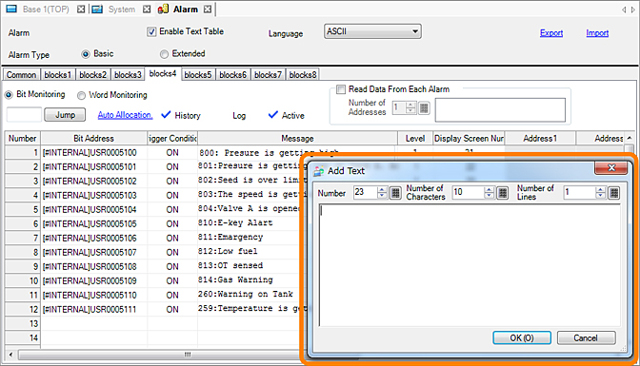Viewport: 640px width, 366px height.
Task: Open keypad icon next to Number of Characters
Action: 503,192
